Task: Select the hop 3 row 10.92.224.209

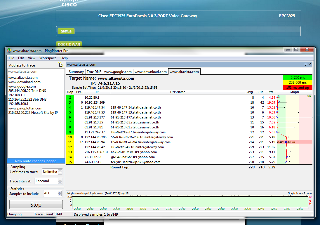Action: 189,102
